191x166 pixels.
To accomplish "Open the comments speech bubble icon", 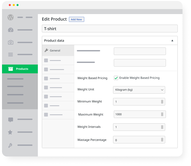I will (11, 120).
